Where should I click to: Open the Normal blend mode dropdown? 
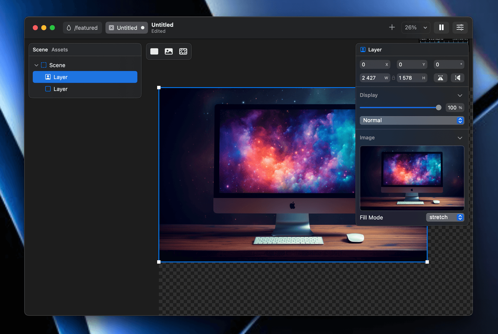point(412,120)
